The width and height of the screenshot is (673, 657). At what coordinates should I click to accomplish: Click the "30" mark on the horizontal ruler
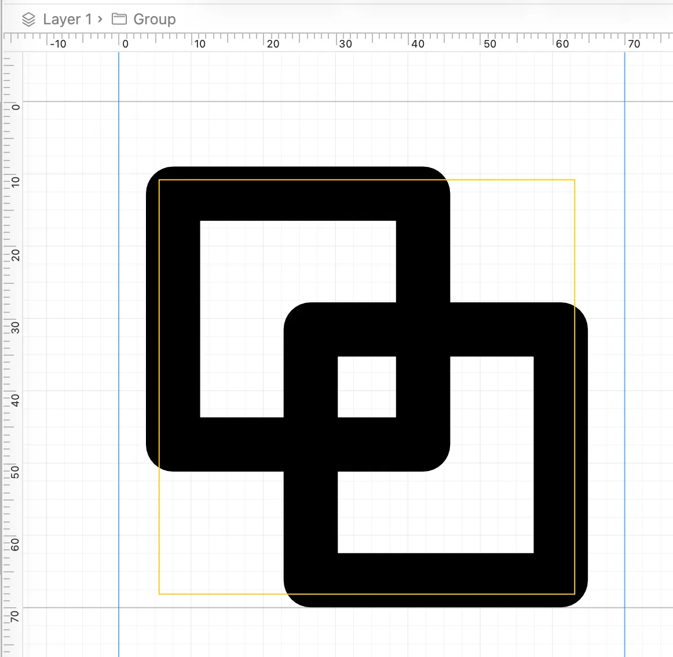346,44
